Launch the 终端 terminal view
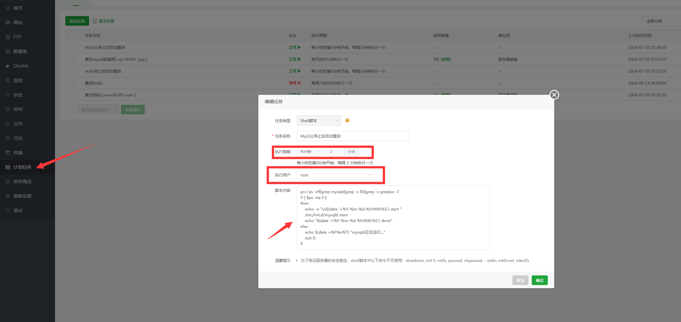The height and width of the screenshot is (322, 681). click(18, 152)
